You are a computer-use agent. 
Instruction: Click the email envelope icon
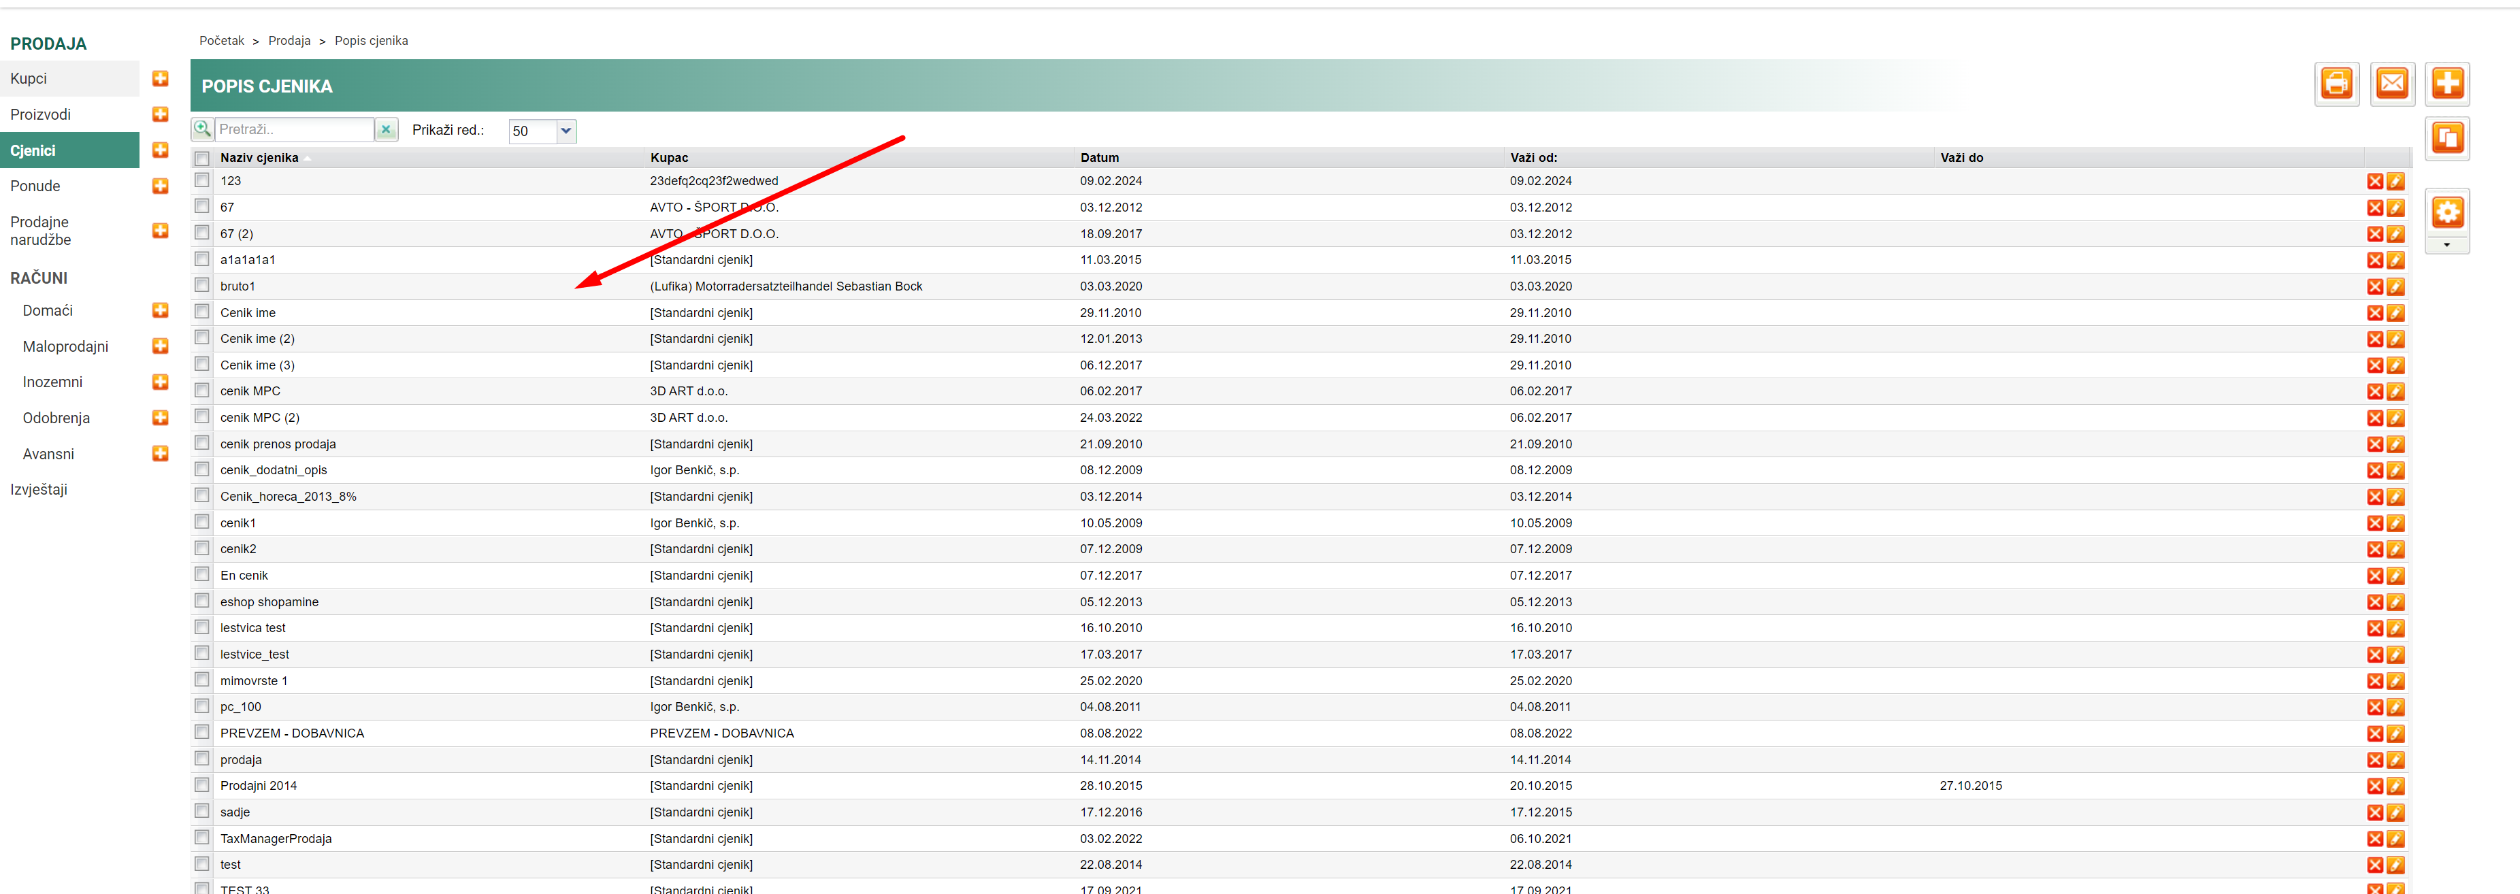point(2392,84)
